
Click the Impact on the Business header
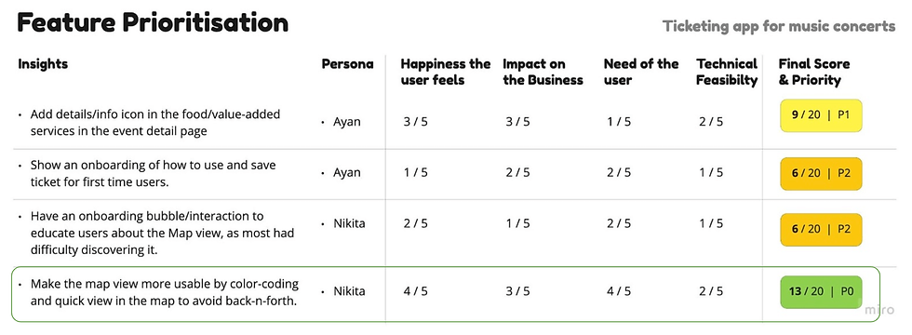tap(543, 72)
